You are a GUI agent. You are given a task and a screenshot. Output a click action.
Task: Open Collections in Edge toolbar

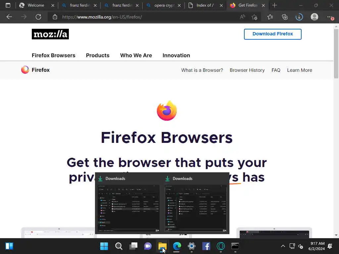click(285, 17)
